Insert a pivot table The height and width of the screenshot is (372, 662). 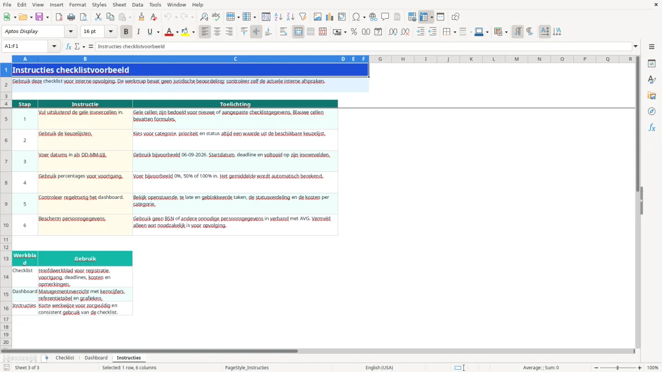point(342,17)
